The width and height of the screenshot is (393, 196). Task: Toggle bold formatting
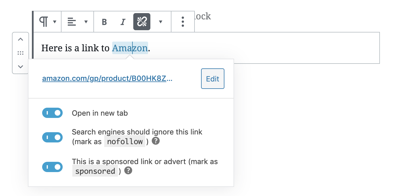104,22
